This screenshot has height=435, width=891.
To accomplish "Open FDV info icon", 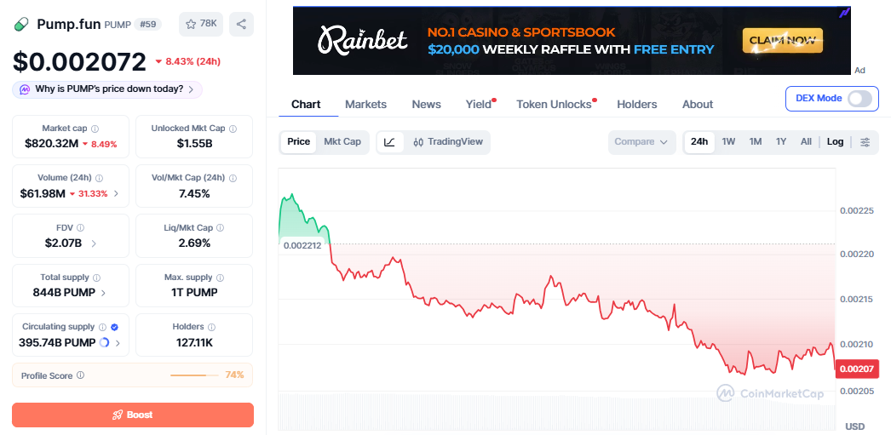I will [80, 228].
